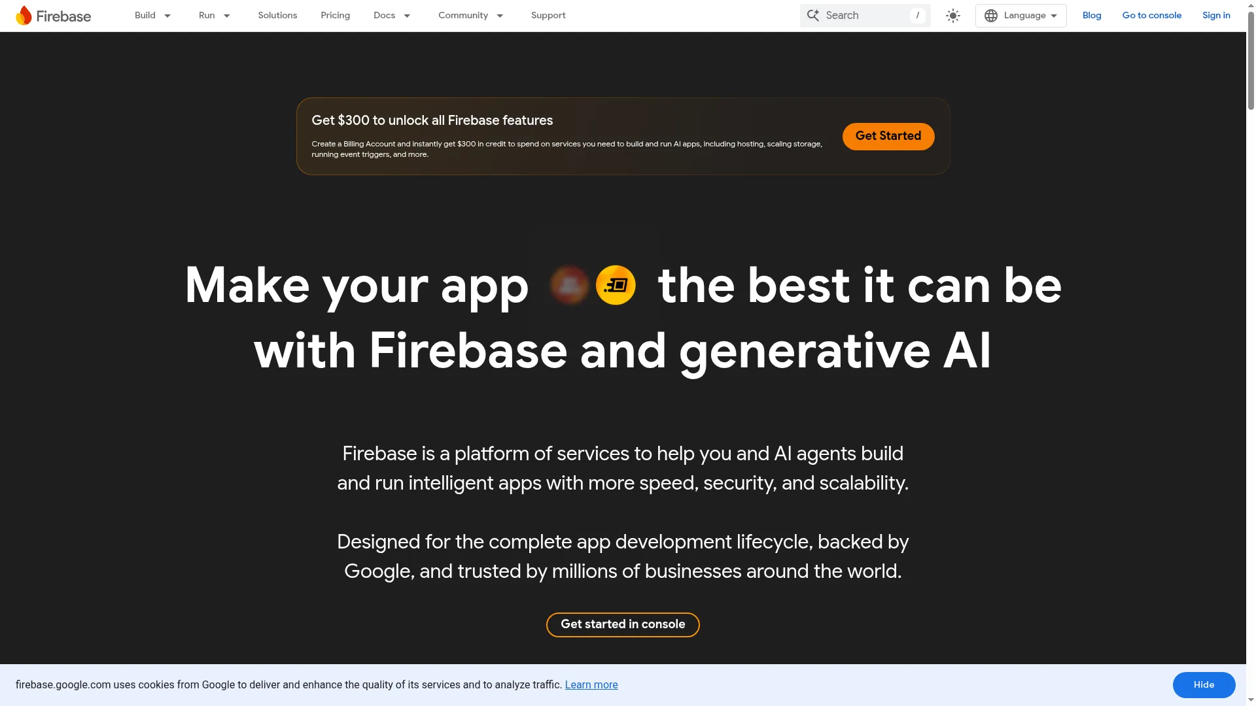Click 'Create a Billing Account' description text
The image size is (1256, 706).
coord(567,149)
